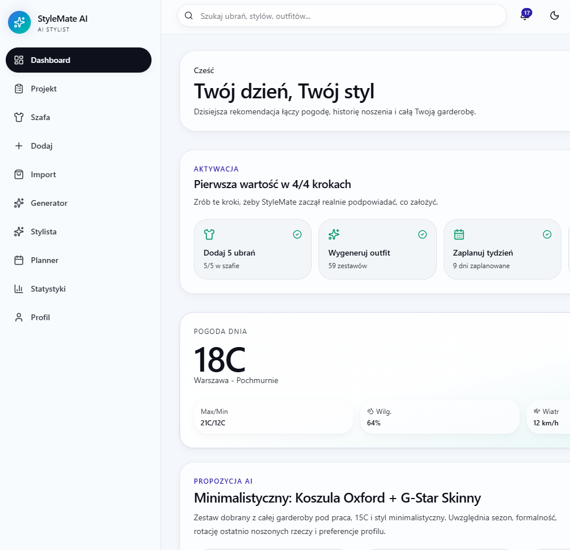The height and width of the screenshot is (550, 570).
Task: Click green t-shirt icon in Dodaj 5 ubrań
Action: click(209, 234)
